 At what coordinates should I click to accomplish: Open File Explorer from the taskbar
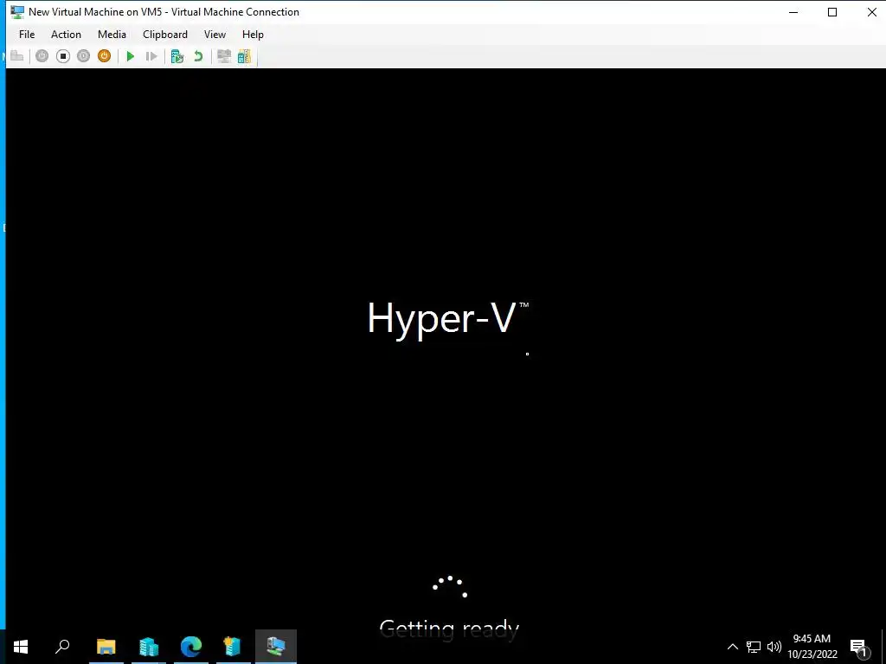[106, 647]
